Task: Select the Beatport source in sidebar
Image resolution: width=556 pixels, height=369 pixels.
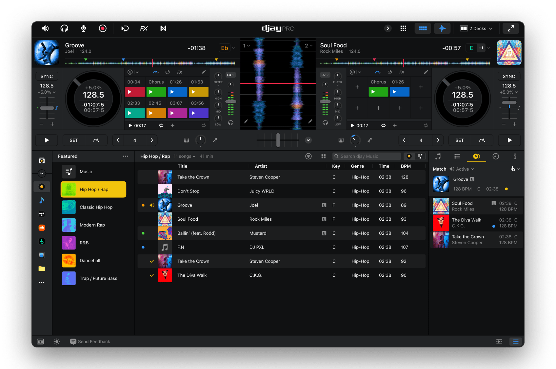Action: (x=42, y=241)
